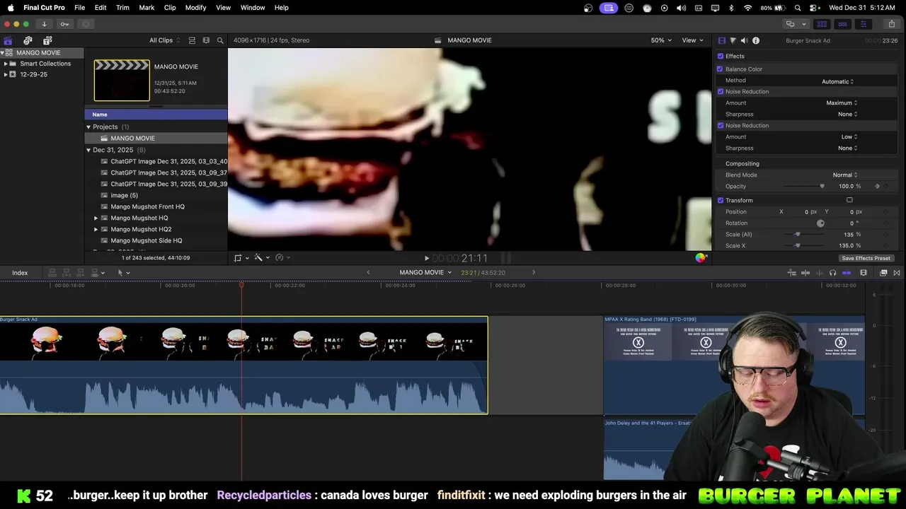Image resolution: width=906 pixels, height=509 pixels.
Task: Disable the second Noise Reduction, Amount Low
Action: click(721, 126)
